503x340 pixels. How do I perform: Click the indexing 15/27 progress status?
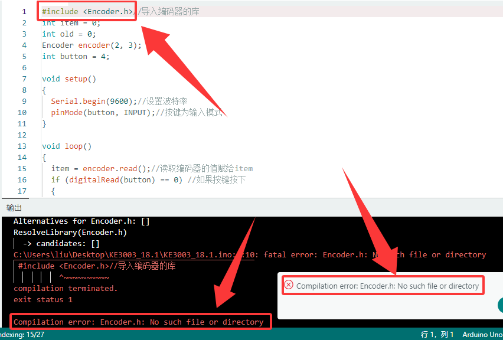[x=22, y=335]
